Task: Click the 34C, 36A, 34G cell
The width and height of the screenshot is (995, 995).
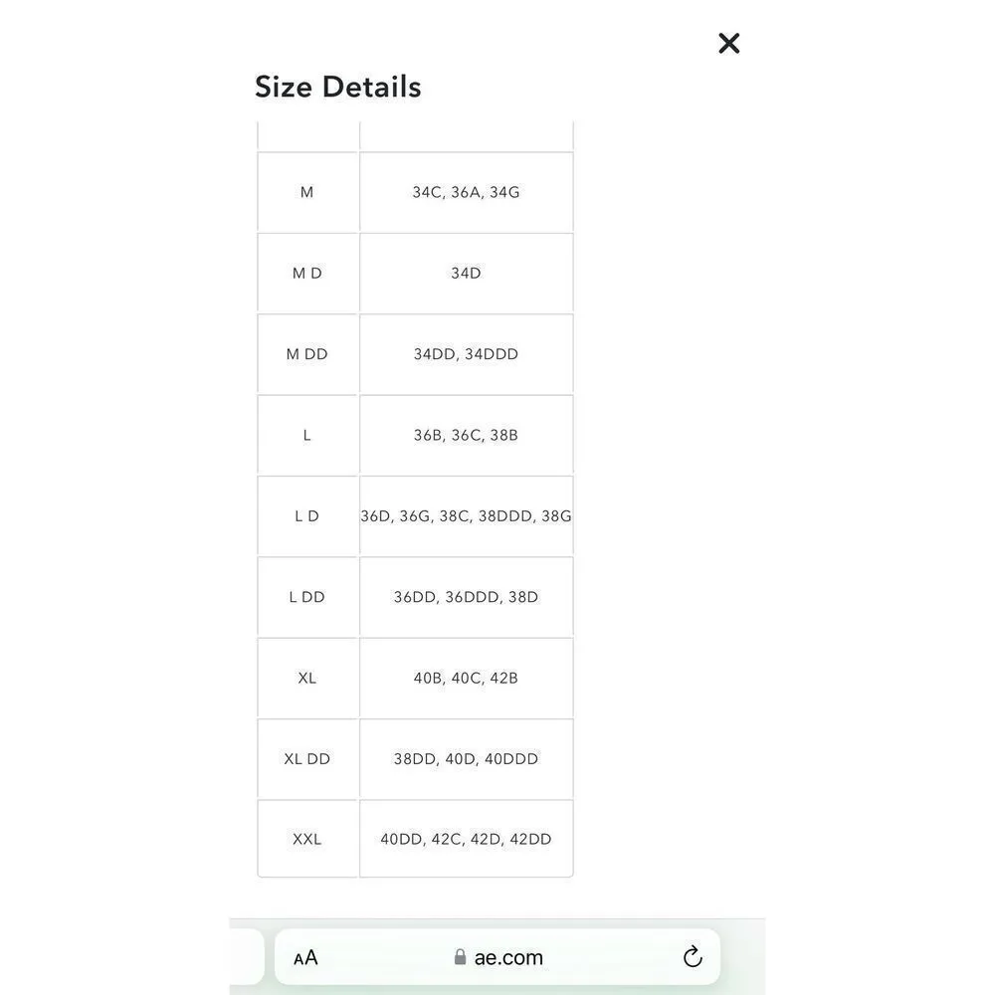Action: [466, 192]
